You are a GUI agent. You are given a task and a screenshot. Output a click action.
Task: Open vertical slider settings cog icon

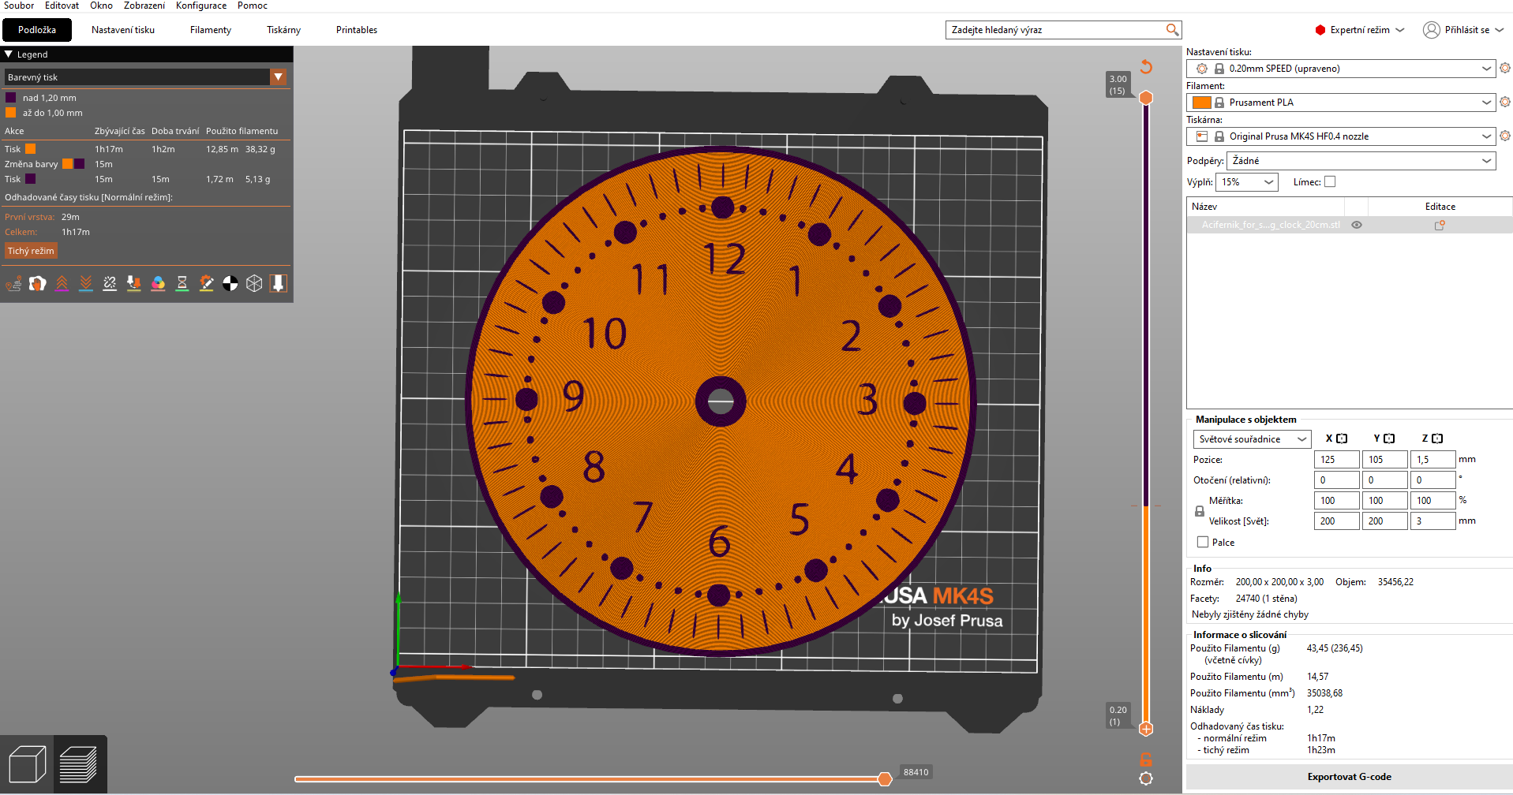(1146, 778)
